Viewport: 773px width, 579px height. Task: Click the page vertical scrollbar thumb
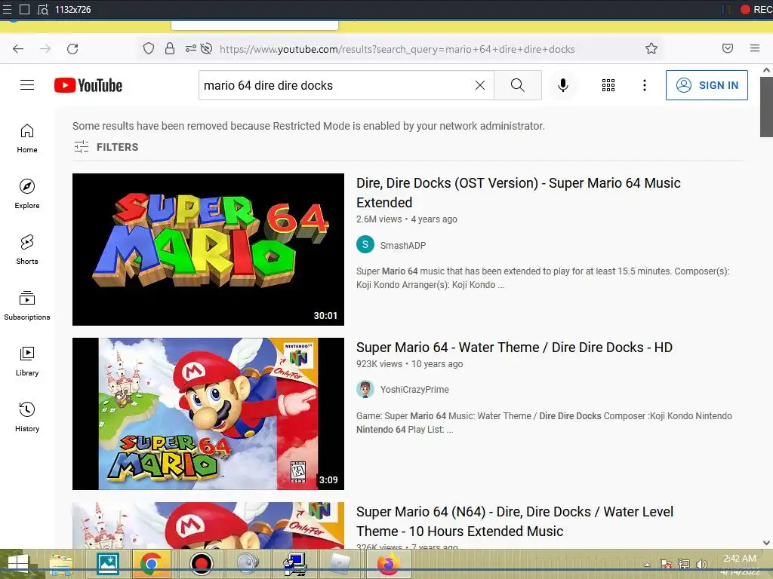click(766, 107)
